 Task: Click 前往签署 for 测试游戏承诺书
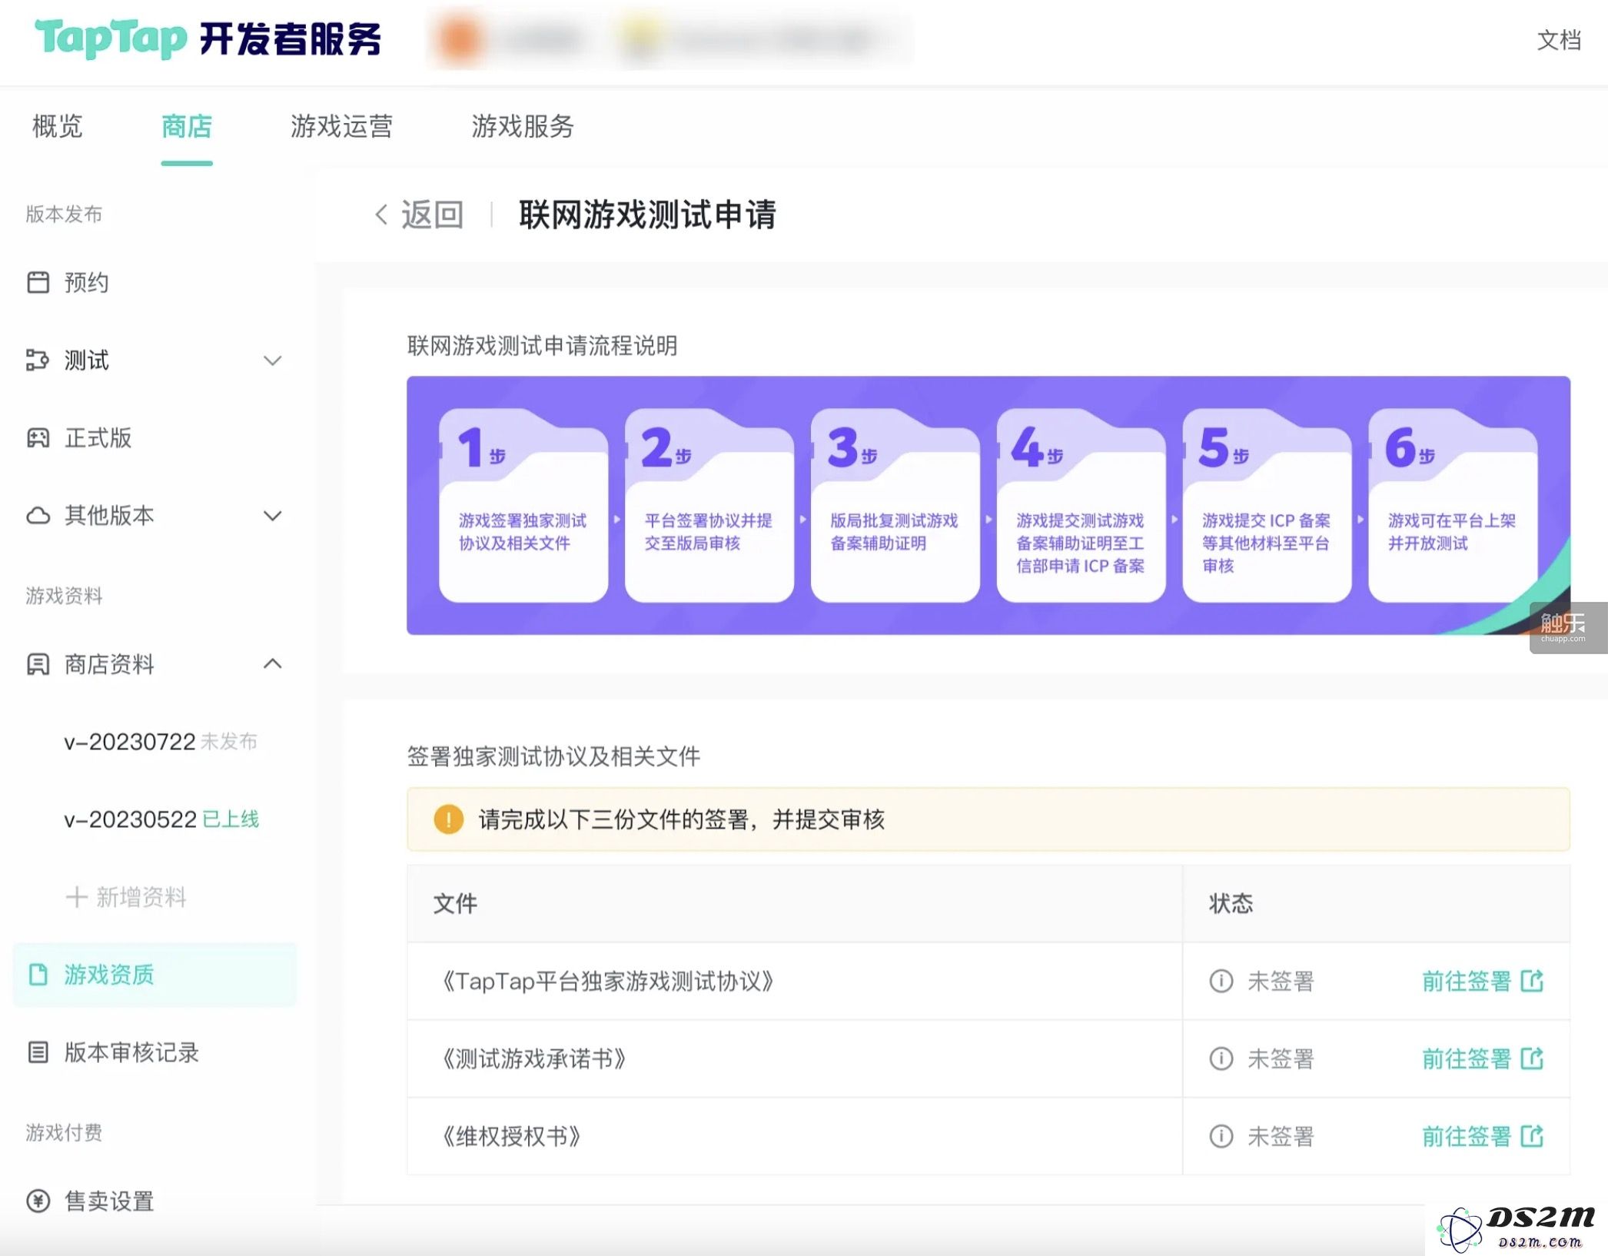coord(1467,1058)
